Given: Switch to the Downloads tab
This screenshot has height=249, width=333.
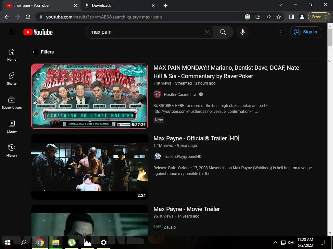Looking at the screenshot, I should pyautogui.click(x=119, y=6).
